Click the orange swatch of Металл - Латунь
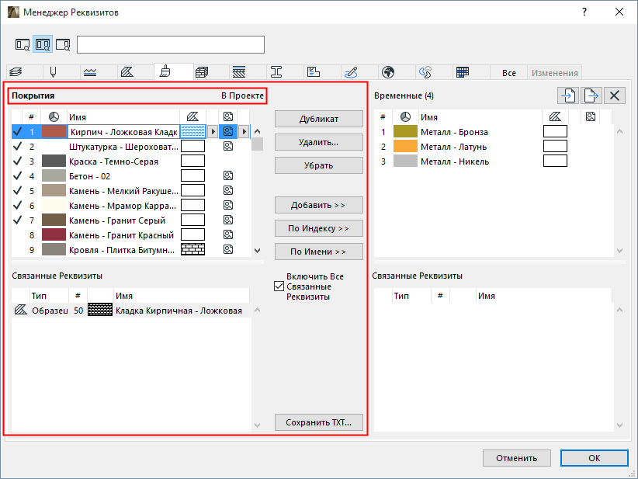The height and width of the screenshot is (479, 638). click(x=405, y=146)
